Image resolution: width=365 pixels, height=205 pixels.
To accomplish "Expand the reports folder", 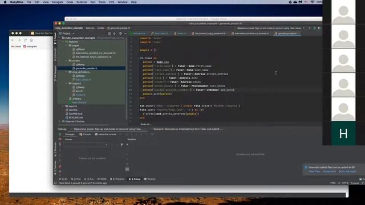I will click(x=63, y=106).
